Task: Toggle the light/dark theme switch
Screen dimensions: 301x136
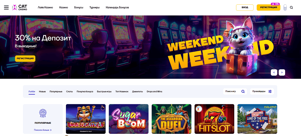Action: 285,7
